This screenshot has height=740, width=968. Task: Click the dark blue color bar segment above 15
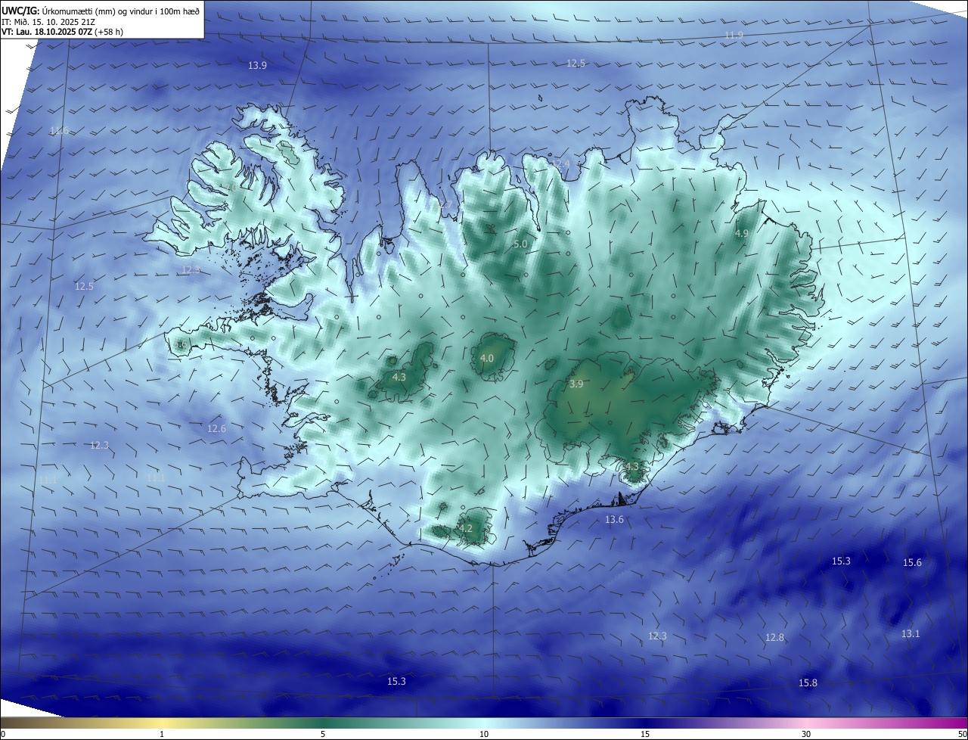tap(645, 723)
